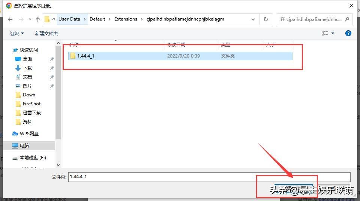Open 下载 in quick access

[x=27, y=68]
